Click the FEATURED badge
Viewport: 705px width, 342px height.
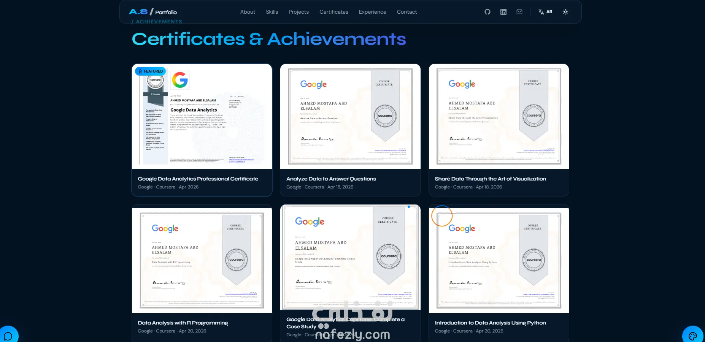151,71
